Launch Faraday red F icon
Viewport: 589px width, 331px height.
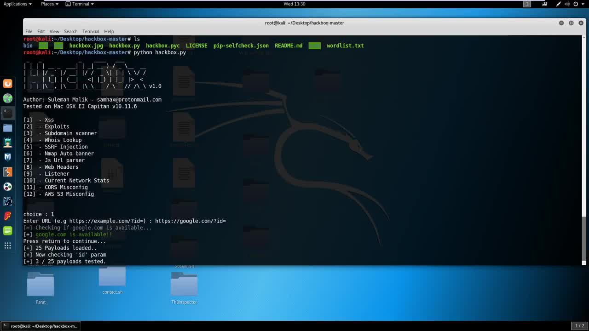point(7,216)
